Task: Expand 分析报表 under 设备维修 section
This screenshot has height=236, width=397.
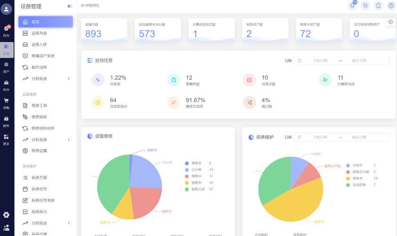Action: click(46, 140)
